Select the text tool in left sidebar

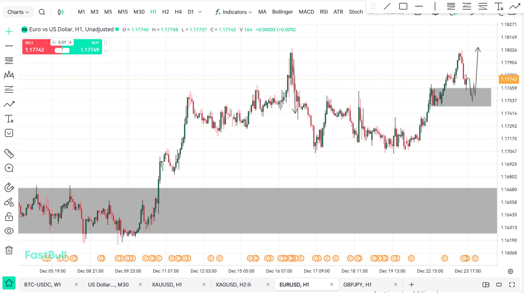click(9, 119)
